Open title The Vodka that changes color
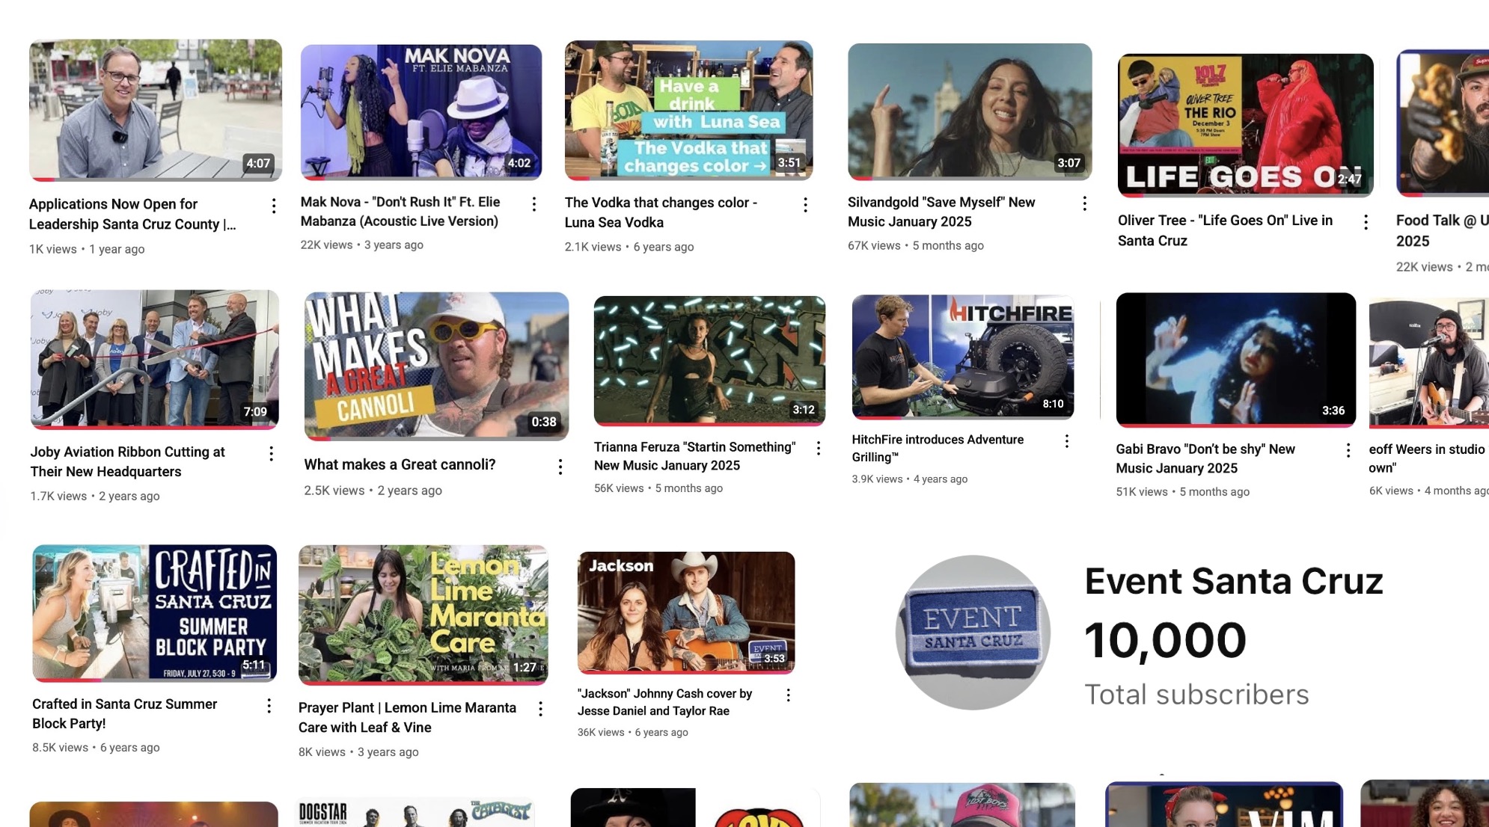Viewport: 1489px width, 827px height. 661,212
